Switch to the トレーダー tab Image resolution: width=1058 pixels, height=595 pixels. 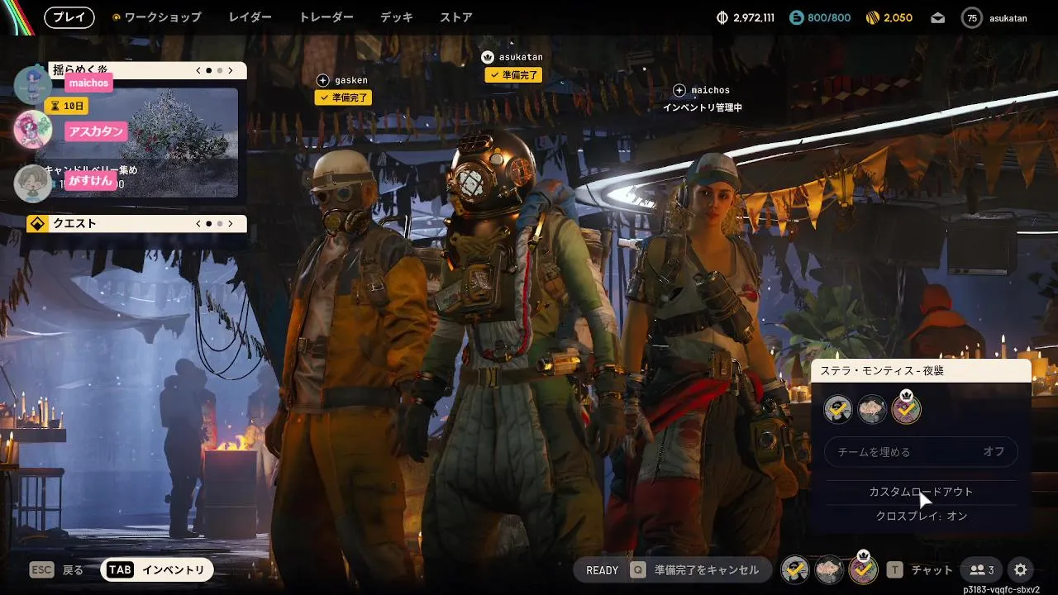[326, 17]
